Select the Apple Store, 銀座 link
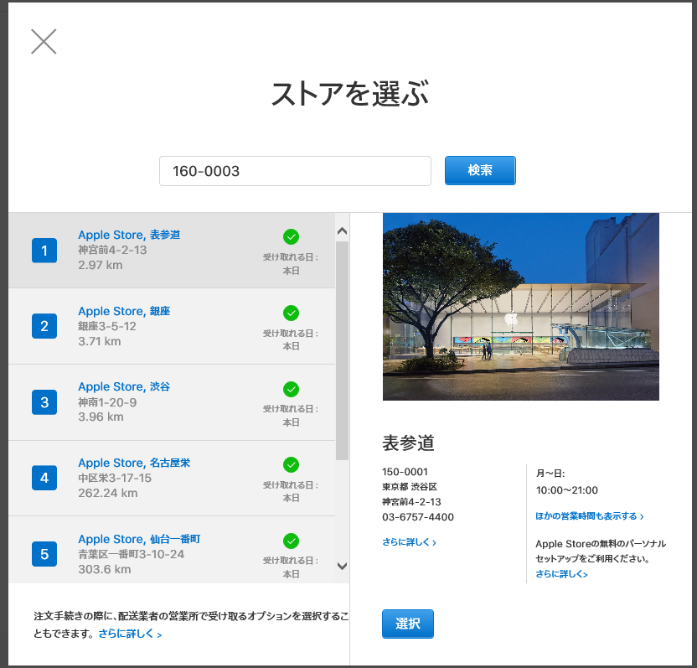 [x=124, y=311]
